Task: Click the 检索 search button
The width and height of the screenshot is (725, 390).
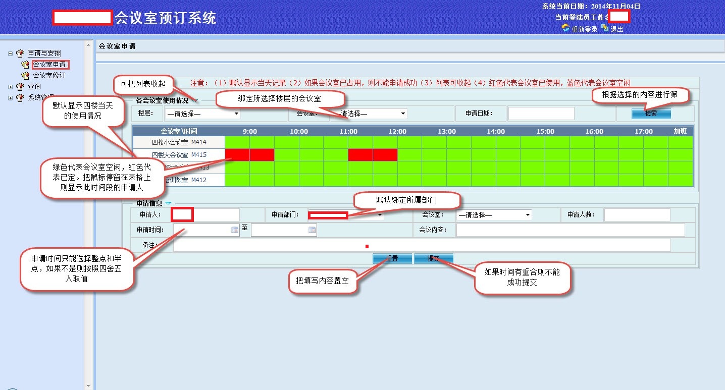Action: click(x=651, y=114)
